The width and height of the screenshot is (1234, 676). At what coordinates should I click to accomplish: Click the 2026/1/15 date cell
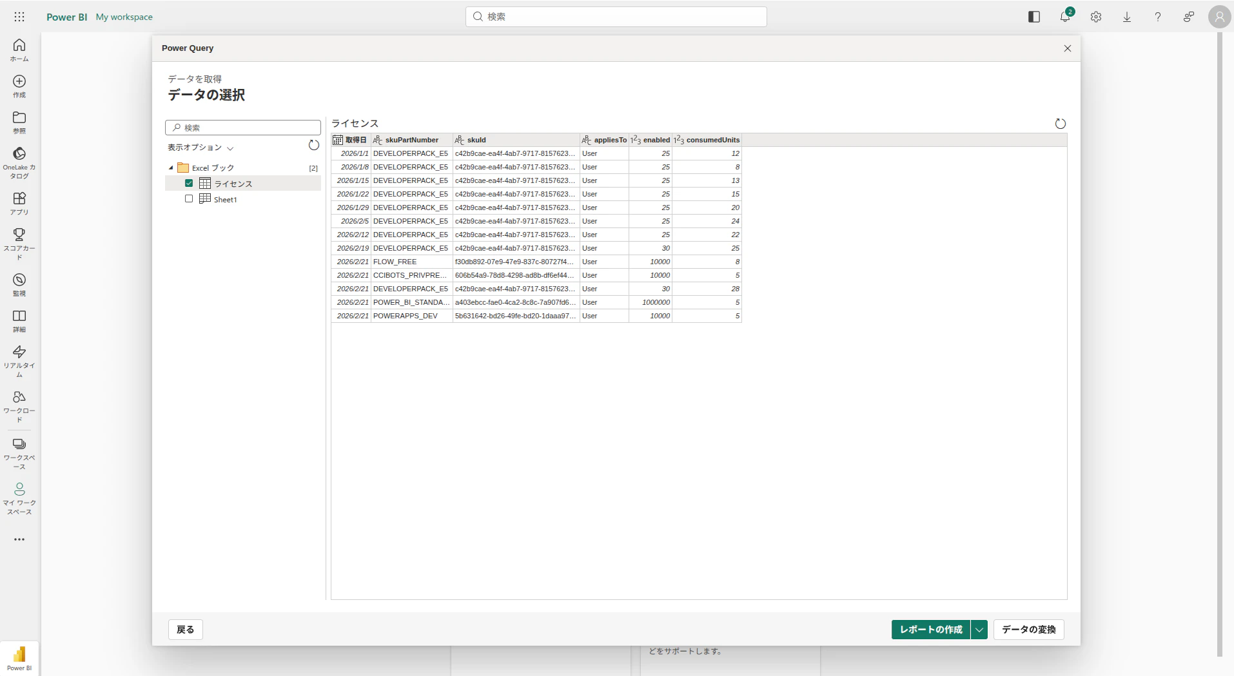[351, 180]
